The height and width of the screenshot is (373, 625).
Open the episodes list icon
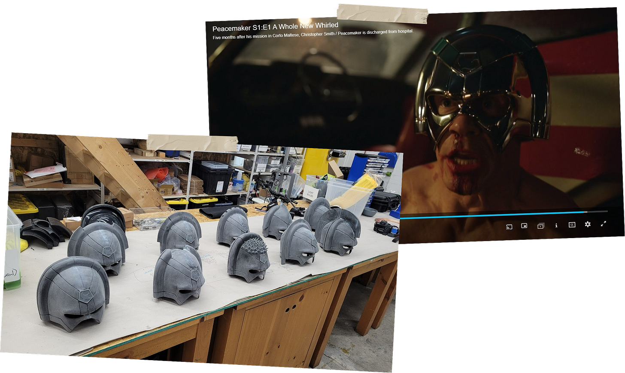(540, 226)
